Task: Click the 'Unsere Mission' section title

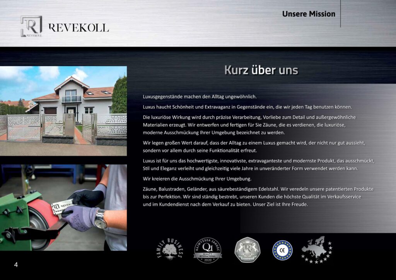Action: click(309, 14)
